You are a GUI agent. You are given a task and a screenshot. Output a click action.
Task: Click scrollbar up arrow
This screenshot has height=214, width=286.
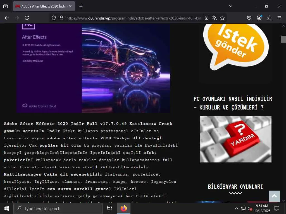[x=284, y=26]
